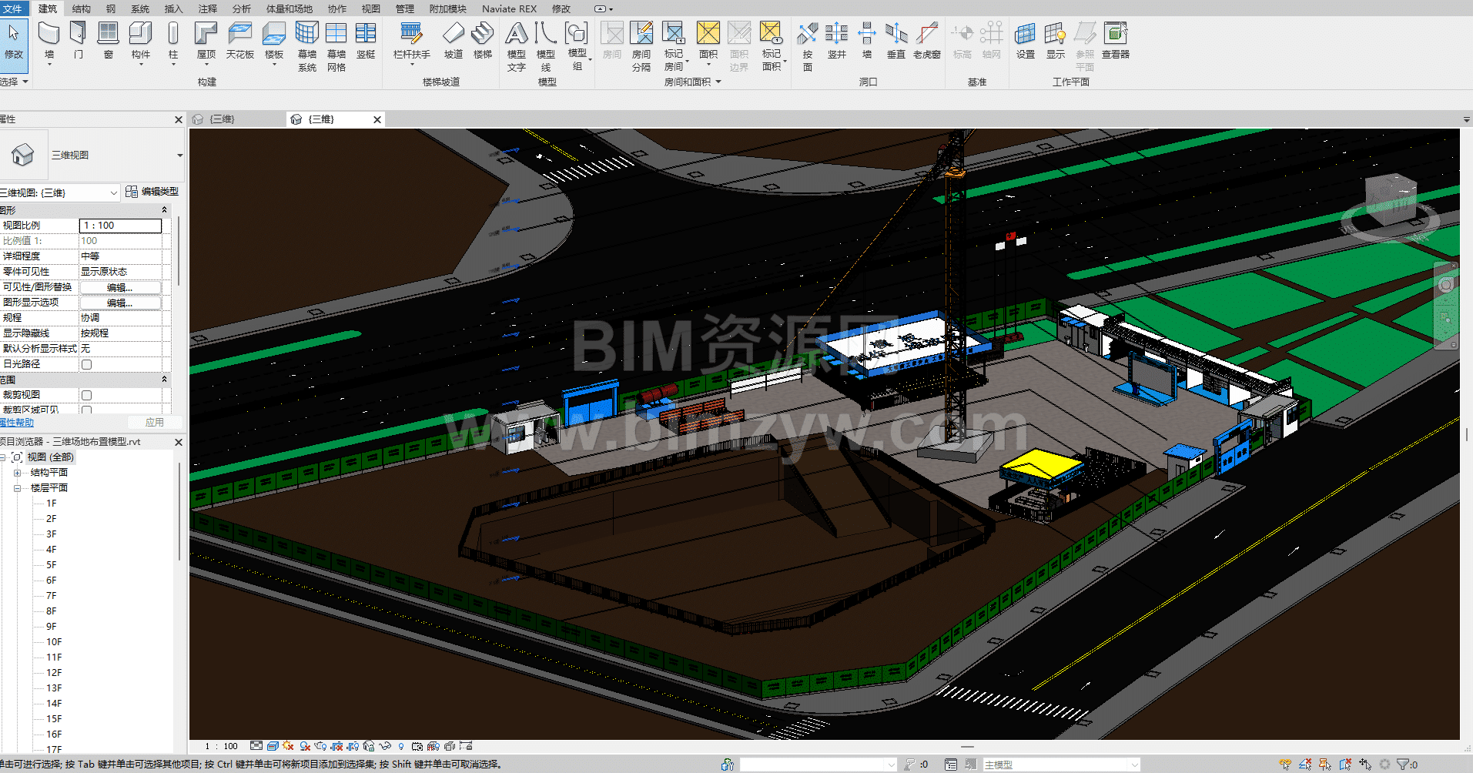Open the 10F floor plan in project browser
This screenshot has width=1473, height=773.
[54, 642]
